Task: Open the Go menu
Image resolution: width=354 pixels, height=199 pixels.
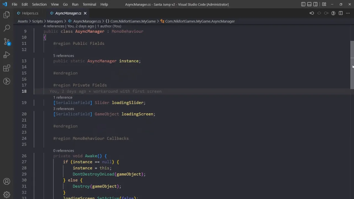Action: (x=65, y=4)
